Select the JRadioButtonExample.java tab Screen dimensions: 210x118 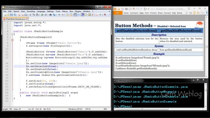(15, 19)
